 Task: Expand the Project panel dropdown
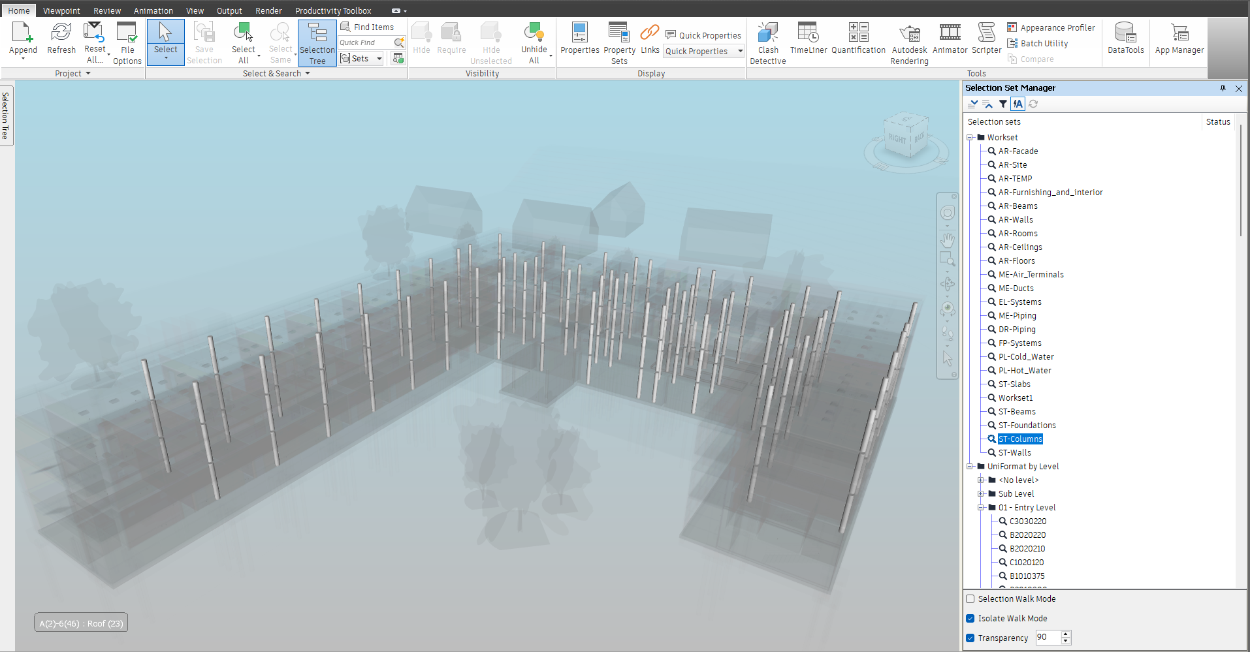(x=72, y=74)
